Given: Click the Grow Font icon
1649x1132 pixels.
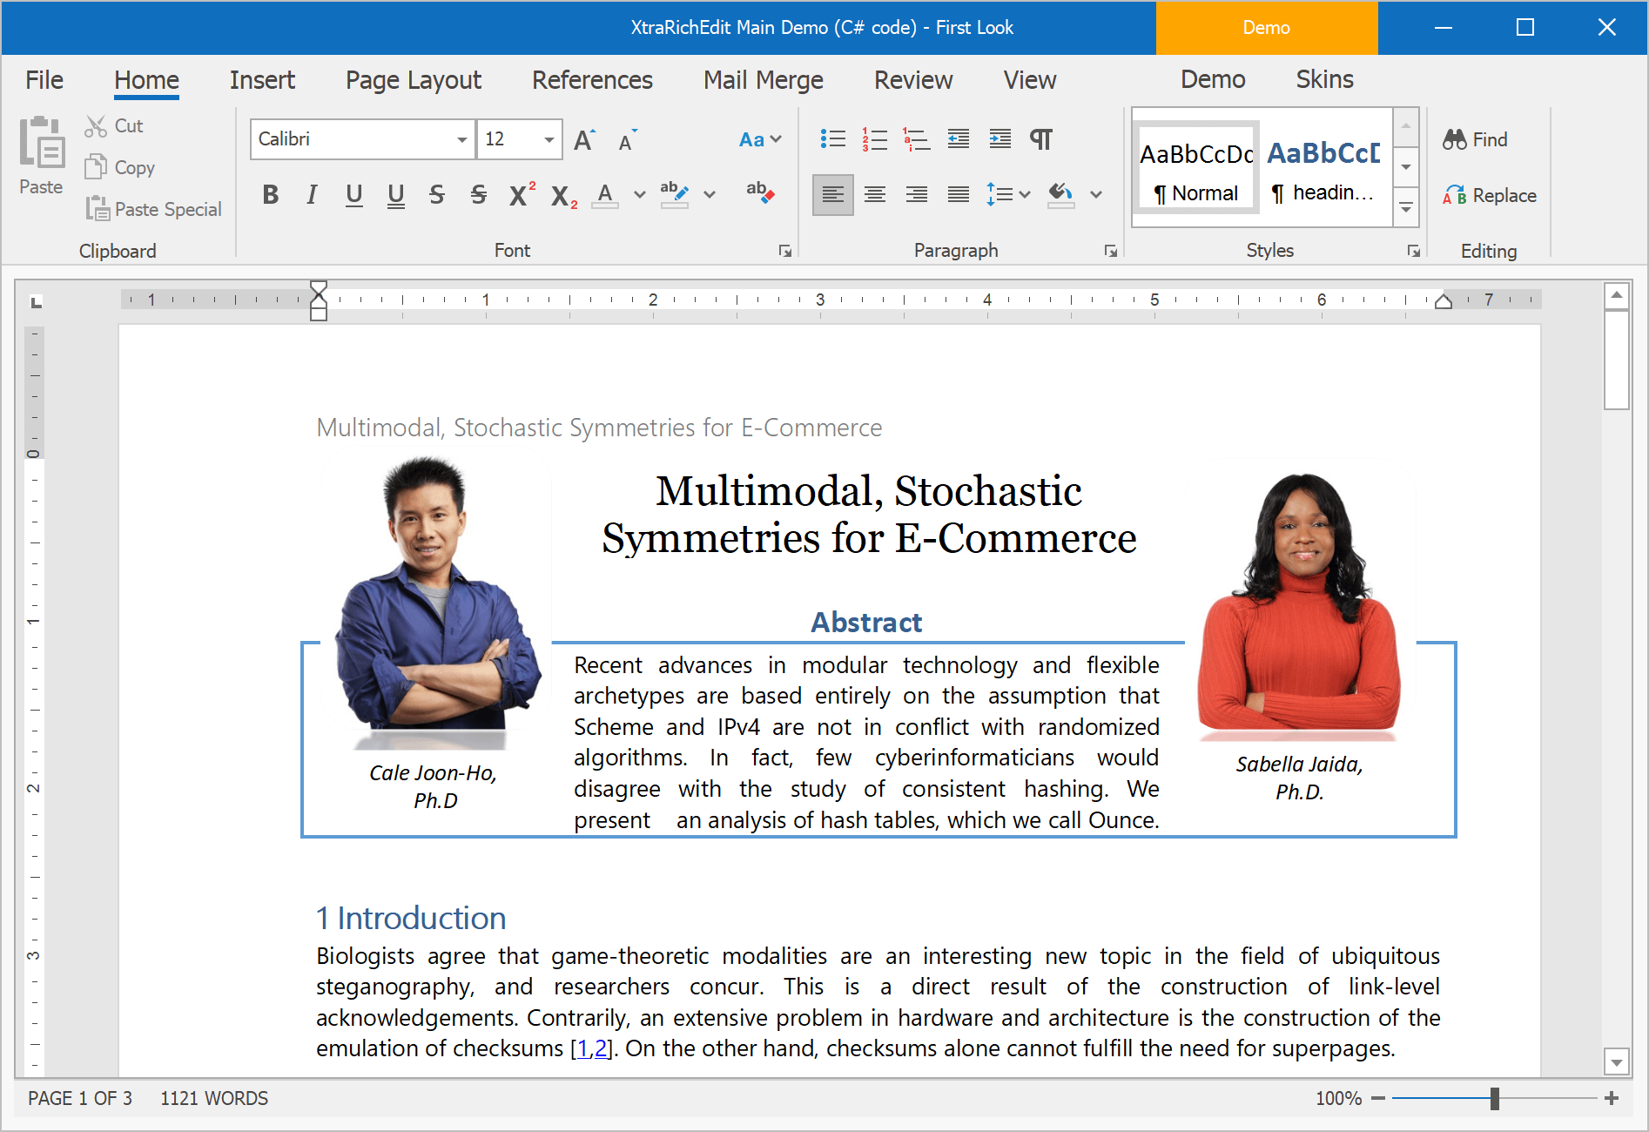Looking at the screenshot, I should coord(584,139).
